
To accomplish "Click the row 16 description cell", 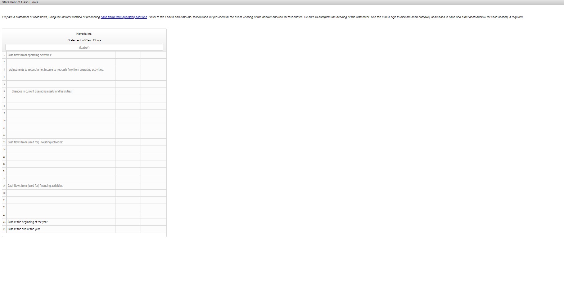I will (61, 164).
